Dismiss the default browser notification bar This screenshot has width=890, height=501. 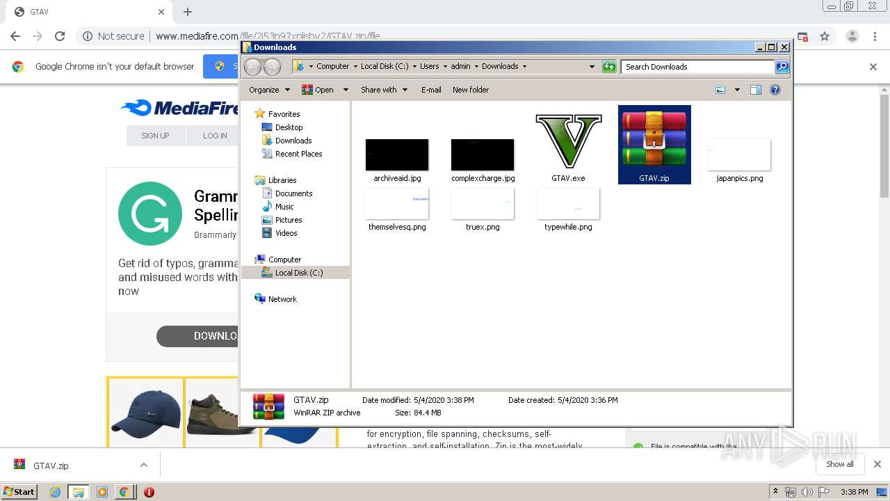[873, 67]
